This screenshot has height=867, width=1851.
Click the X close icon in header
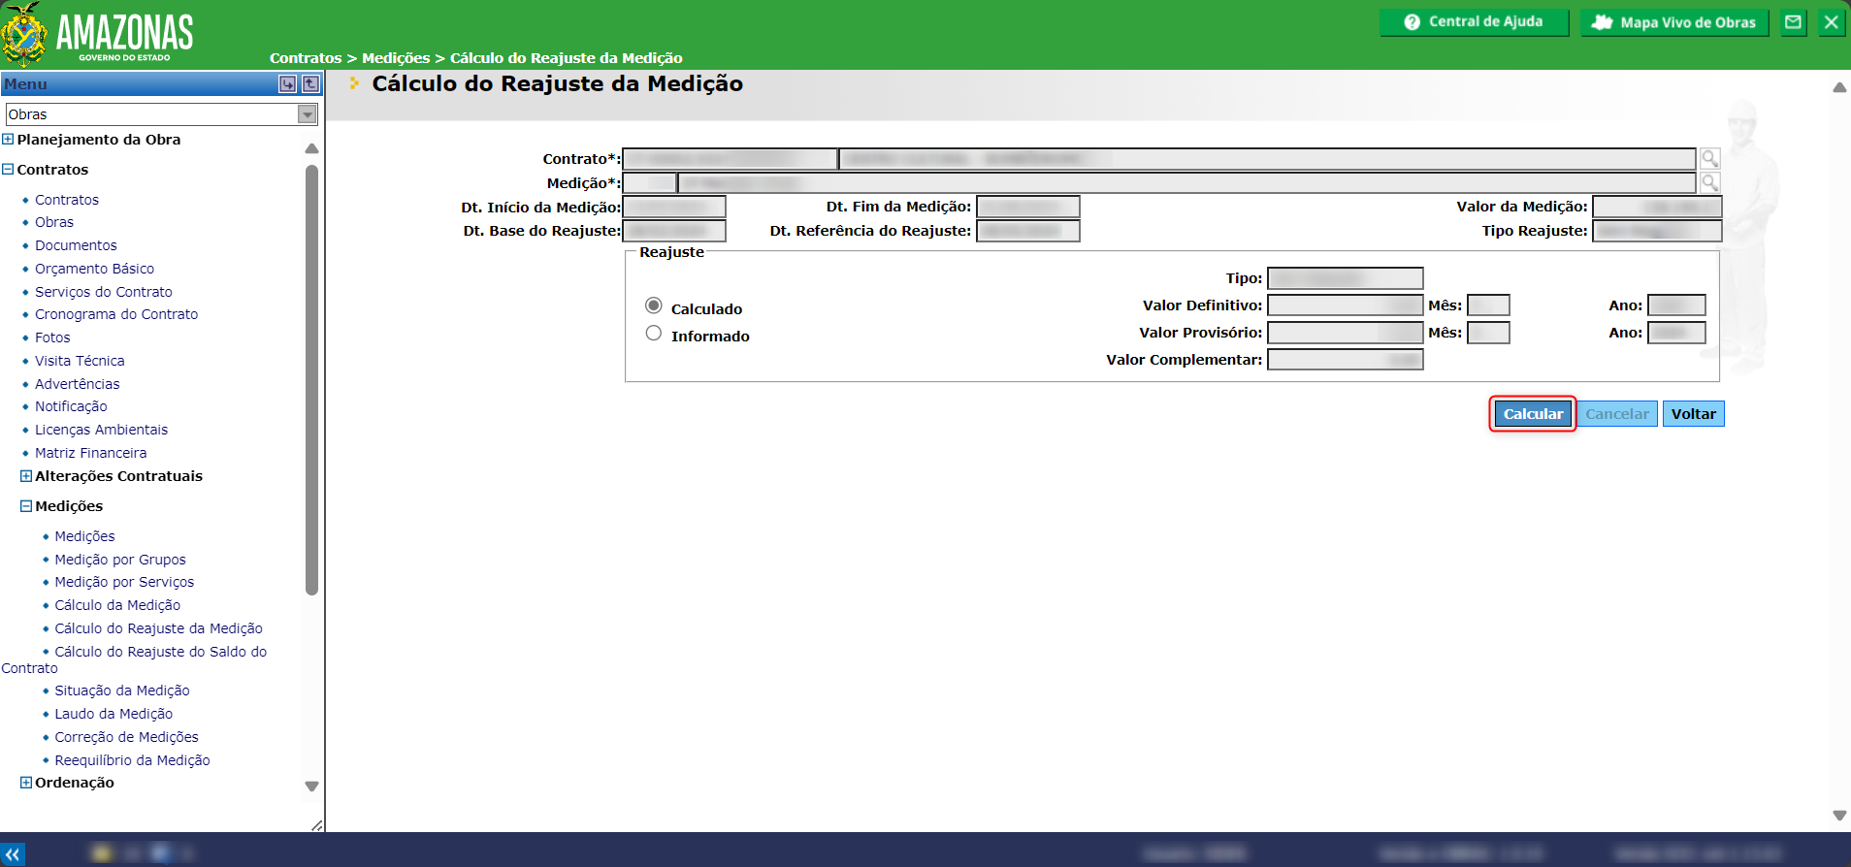pos(1831,22)
